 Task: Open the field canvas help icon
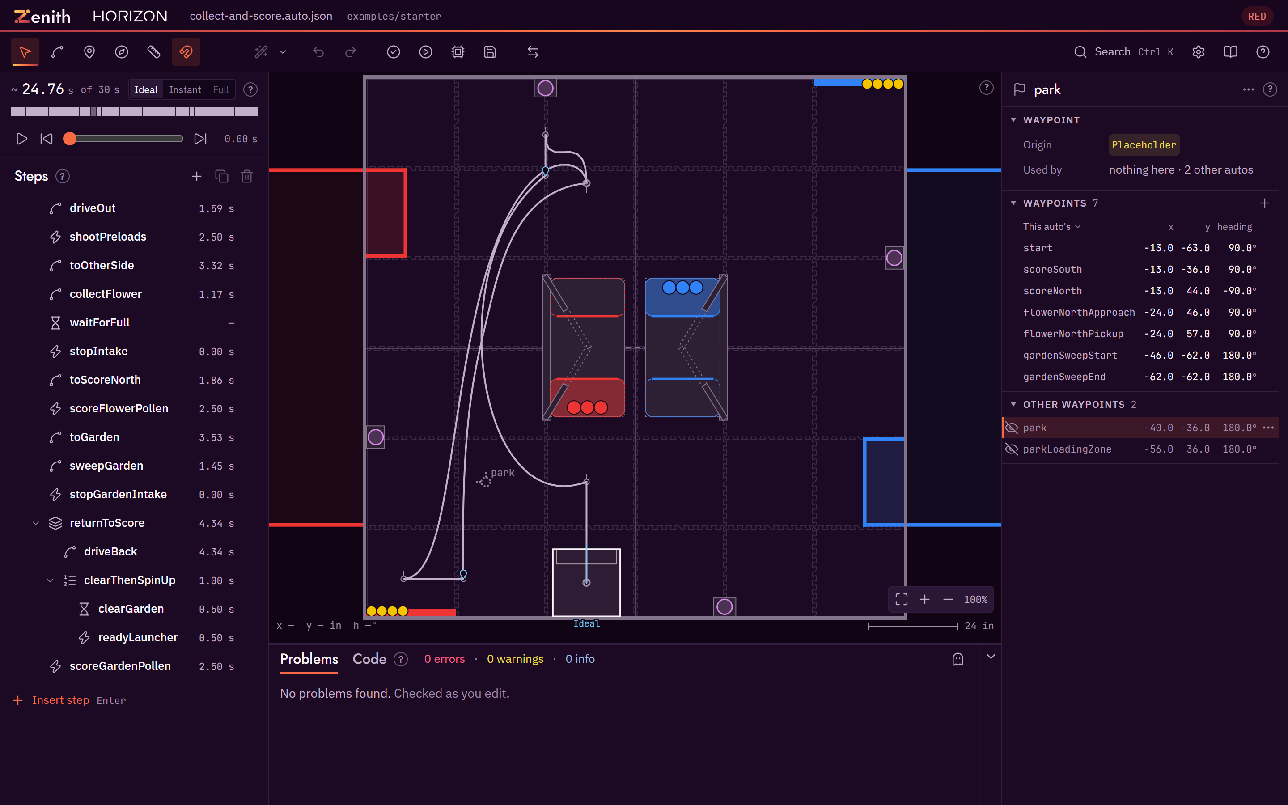[x=986, y=88]
